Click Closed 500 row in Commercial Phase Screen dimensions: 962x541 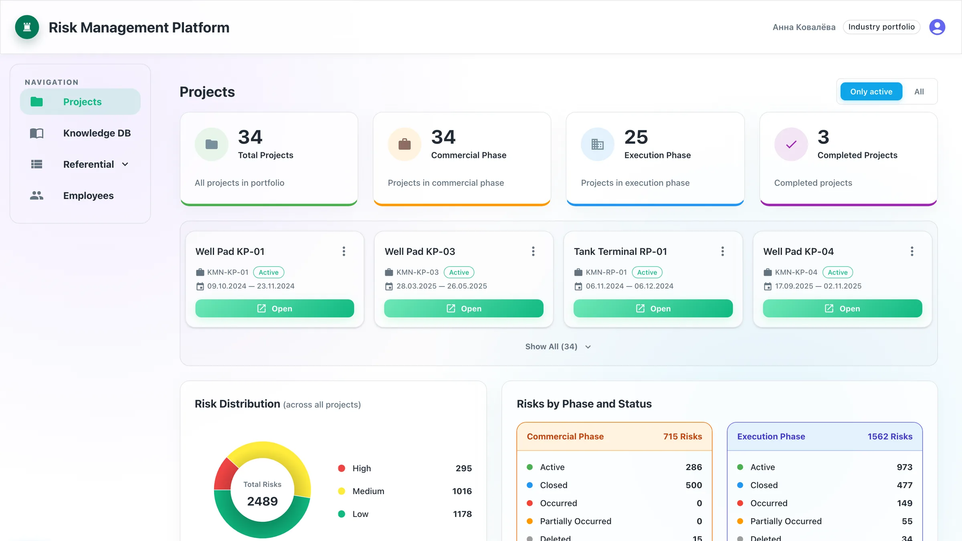click(x=614, y=485)
